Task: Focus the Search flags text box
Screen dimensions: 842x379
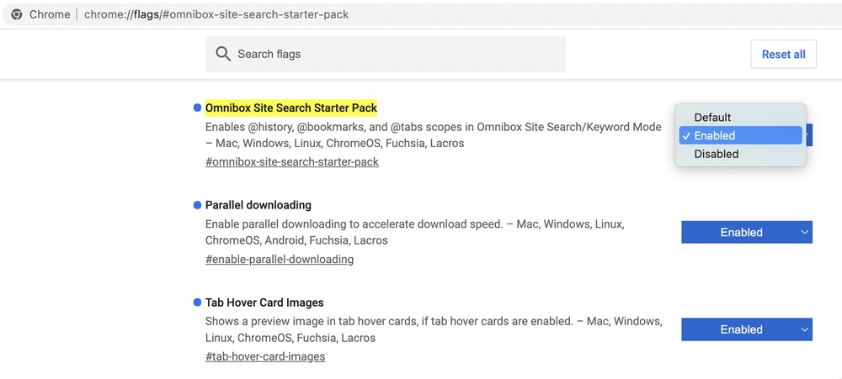Action: click(396, 54)
